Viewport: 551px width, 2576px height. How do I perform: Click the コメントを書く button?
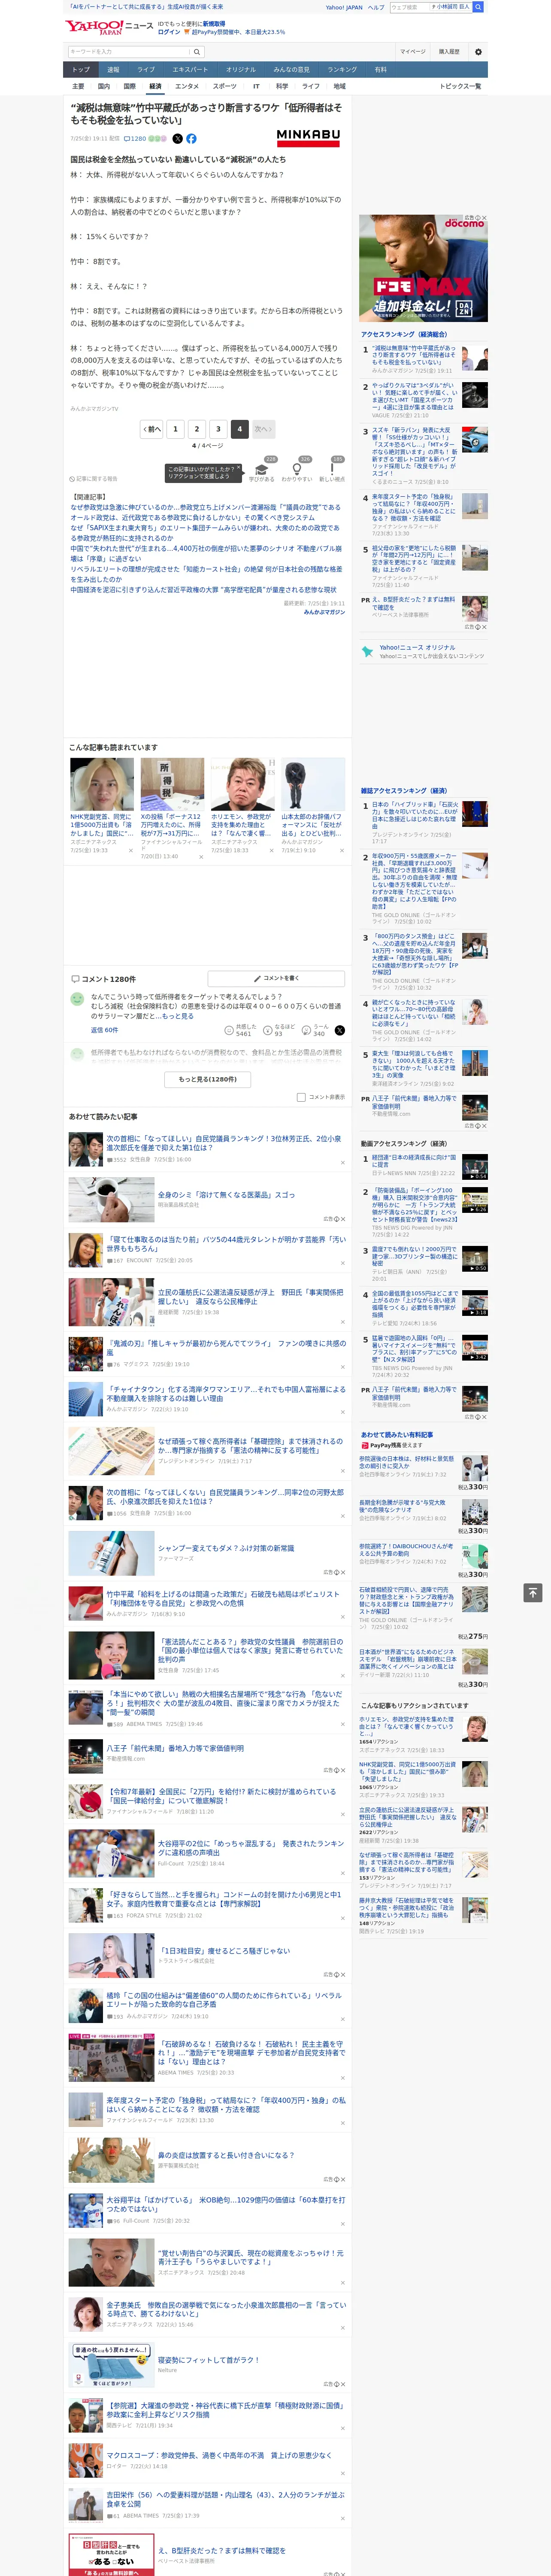[x=276, y=978]
